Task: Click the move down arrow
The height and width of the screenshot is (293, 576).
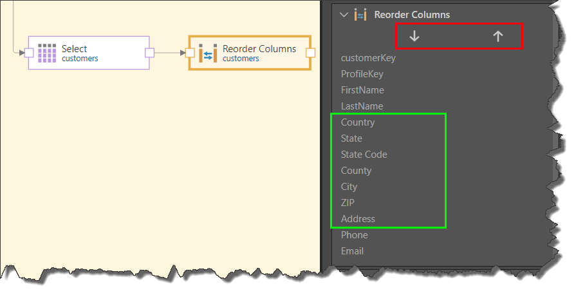Action: (414, 36)
